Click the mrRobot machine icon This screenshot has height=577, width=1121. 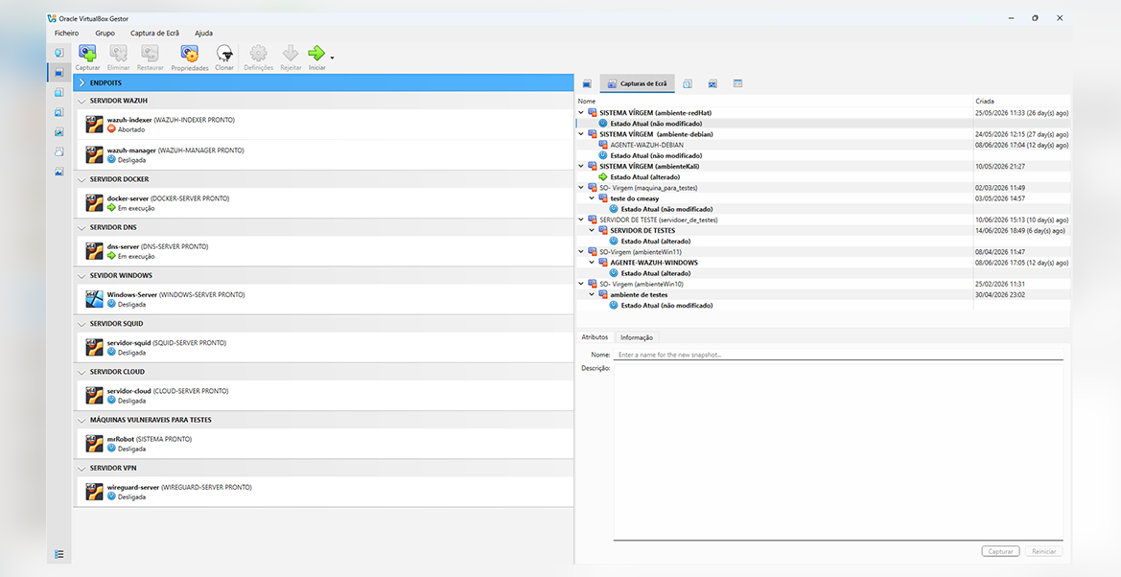(95, 444)
